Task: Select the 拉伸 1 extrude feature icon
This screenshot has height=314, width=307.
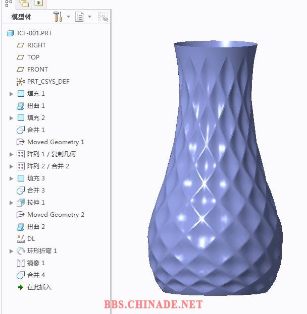Action: pos(21,203)
